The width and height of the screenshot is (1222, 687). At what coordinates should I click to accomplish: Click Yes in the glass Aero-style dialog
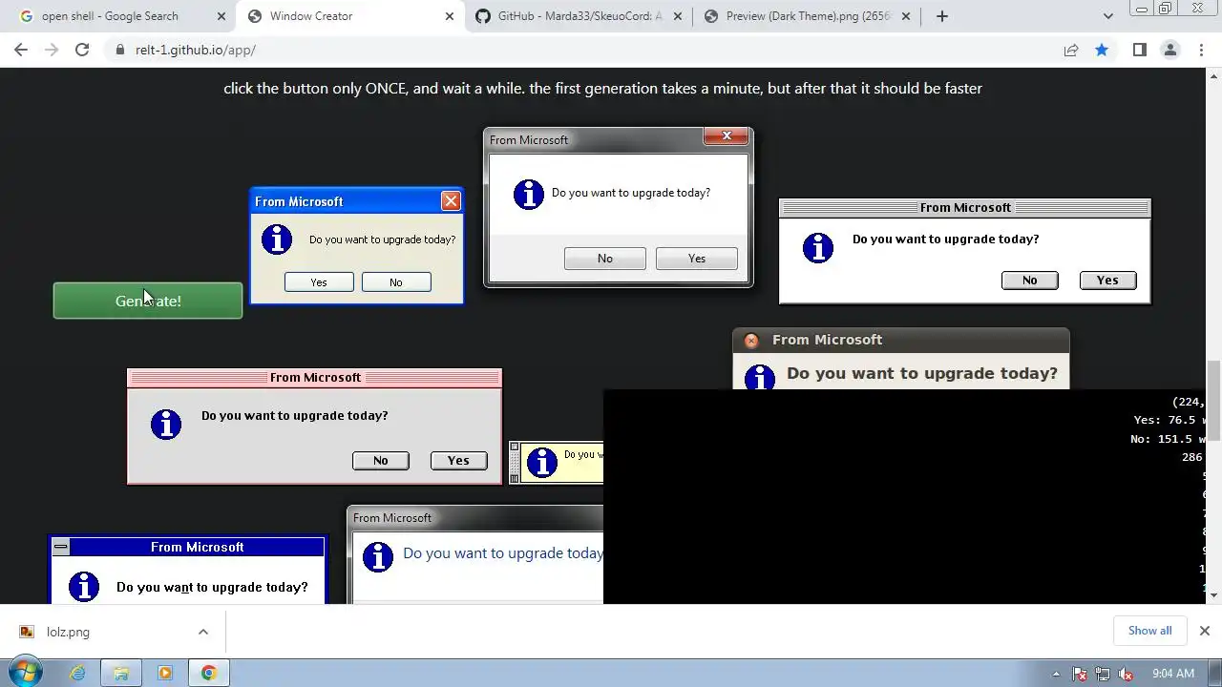pyautogui.click(x=697, y=259)
